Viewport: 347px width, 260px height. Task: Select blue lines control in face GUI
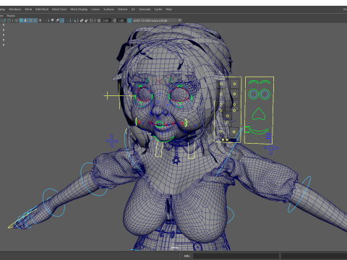(268, 136)
